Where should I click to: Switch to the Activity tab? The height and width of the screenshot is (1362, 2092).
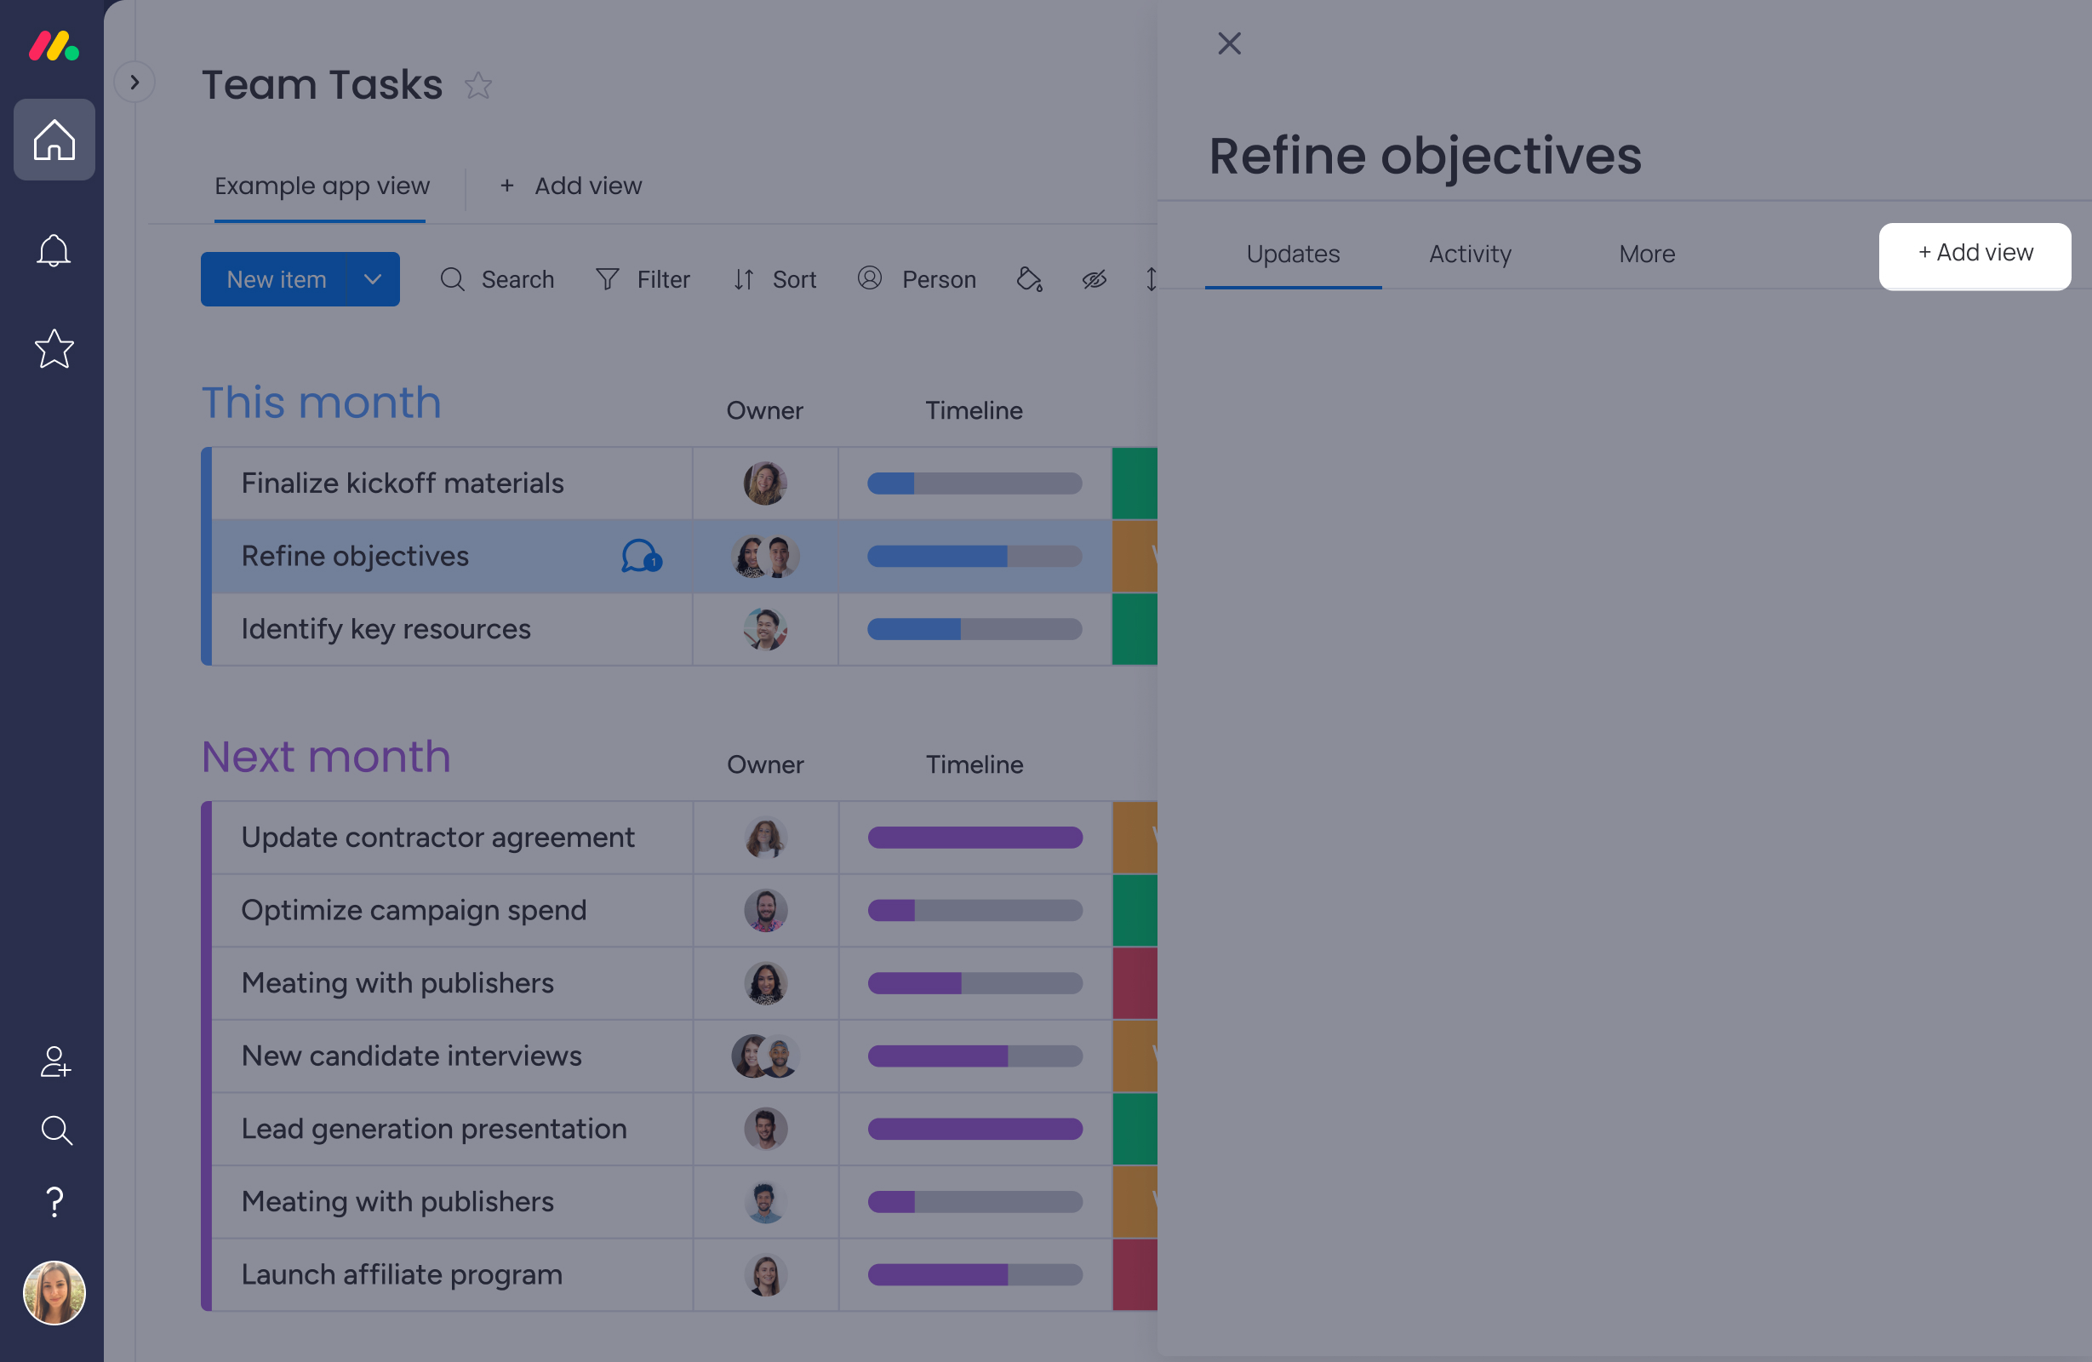(1470, 255)
